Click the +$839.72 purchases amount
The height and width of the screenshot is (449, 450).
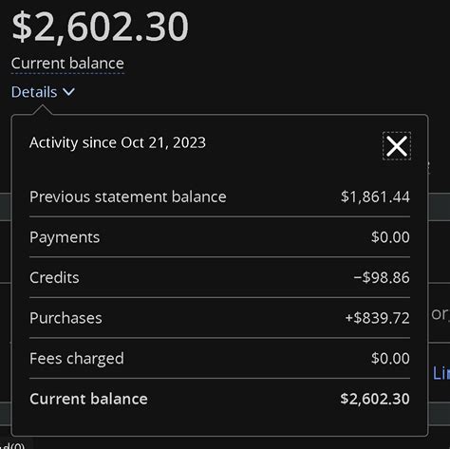point(378,318)
